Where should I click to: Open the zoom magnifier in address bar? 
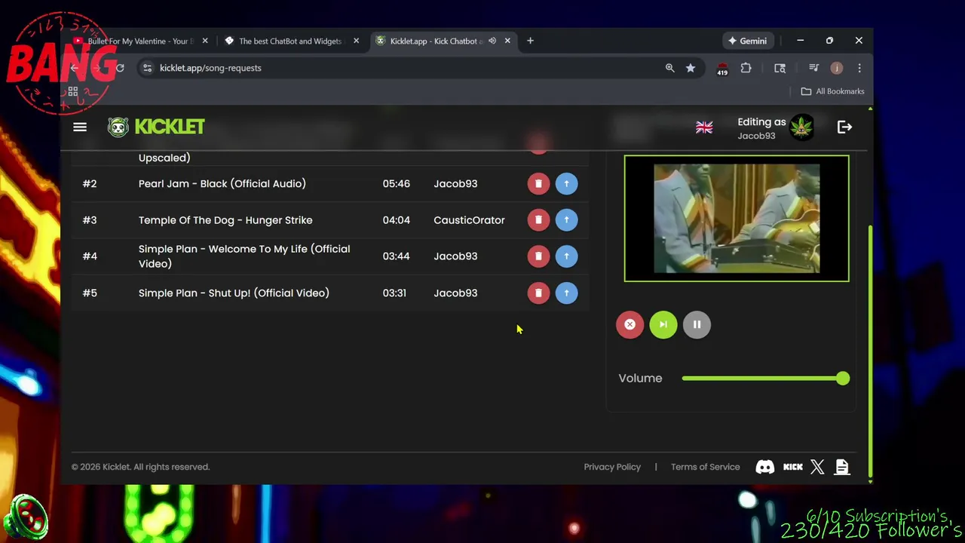[x=669, y=68]
